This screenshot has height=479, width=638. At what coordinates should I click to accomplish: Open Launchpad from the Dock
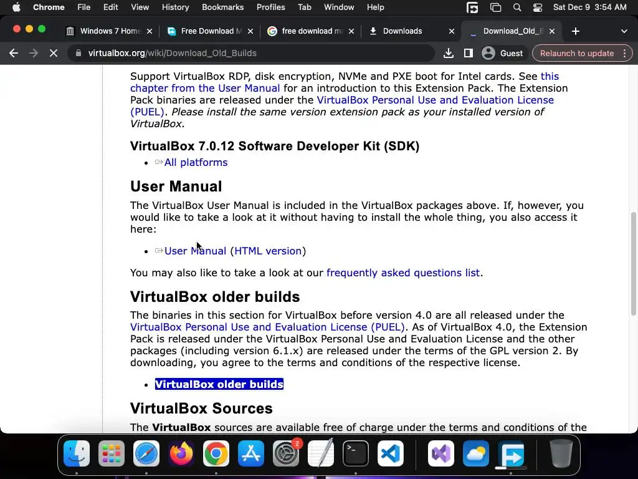(112, 453)
